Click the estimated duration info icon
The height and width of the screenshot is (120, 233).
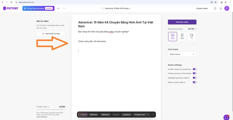pos(195,29)
